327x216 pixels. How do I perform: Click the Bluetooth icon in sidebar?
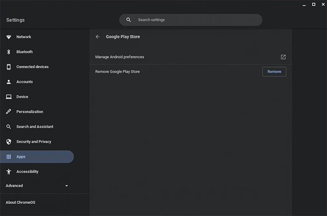[x=8, y=52]
